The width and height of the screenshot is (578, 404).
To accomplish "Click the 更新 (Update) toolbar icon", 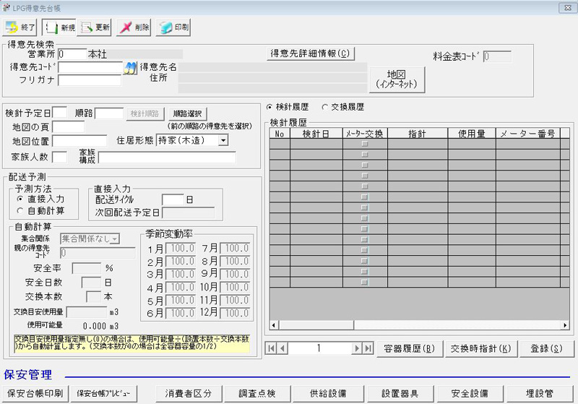I will tap(95, 27).
